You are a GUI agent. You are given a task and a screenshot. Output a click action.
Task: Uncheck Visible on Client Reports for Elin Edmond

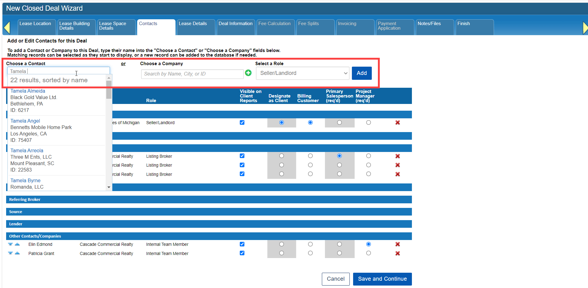pos(242,244)
